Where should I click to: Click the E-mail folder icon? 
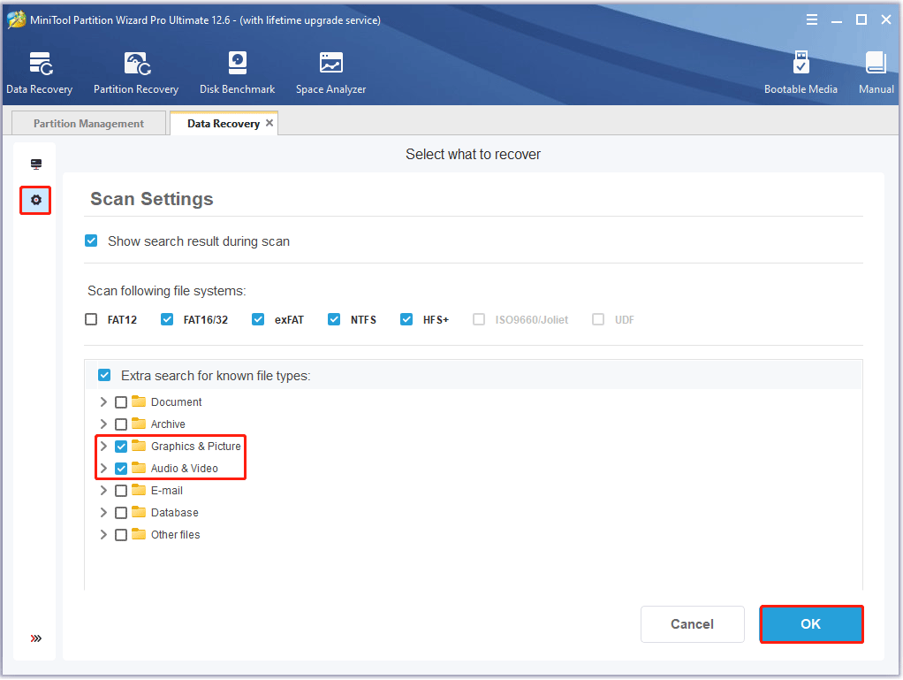tap(138, 490)
